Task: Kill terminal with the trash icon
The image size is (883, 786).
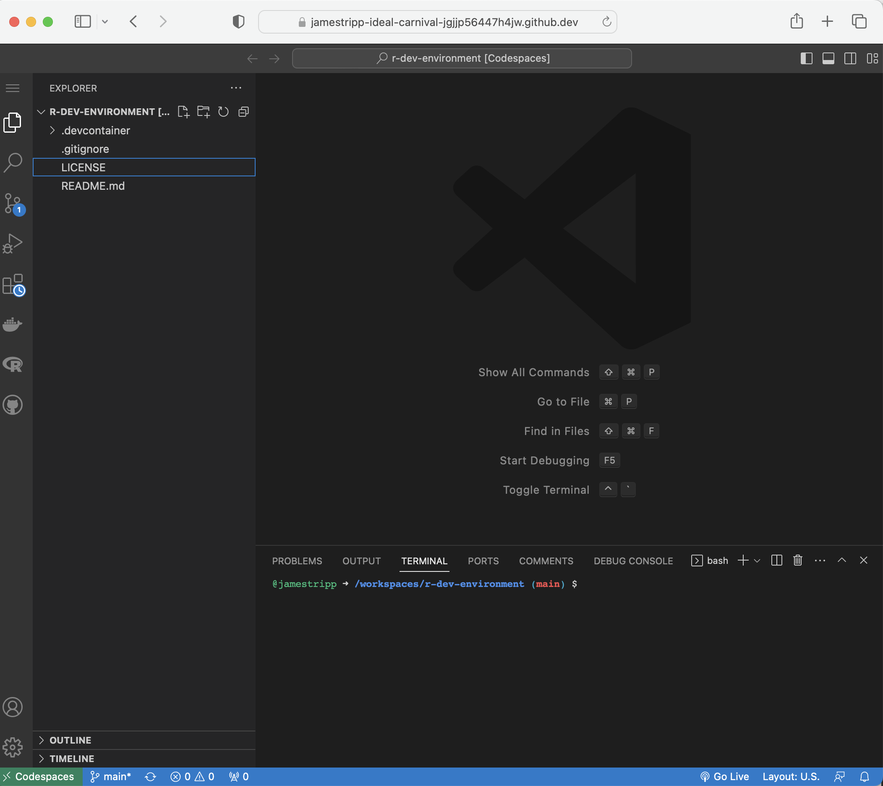Action: pyautogui.click(x=797, y=561)
